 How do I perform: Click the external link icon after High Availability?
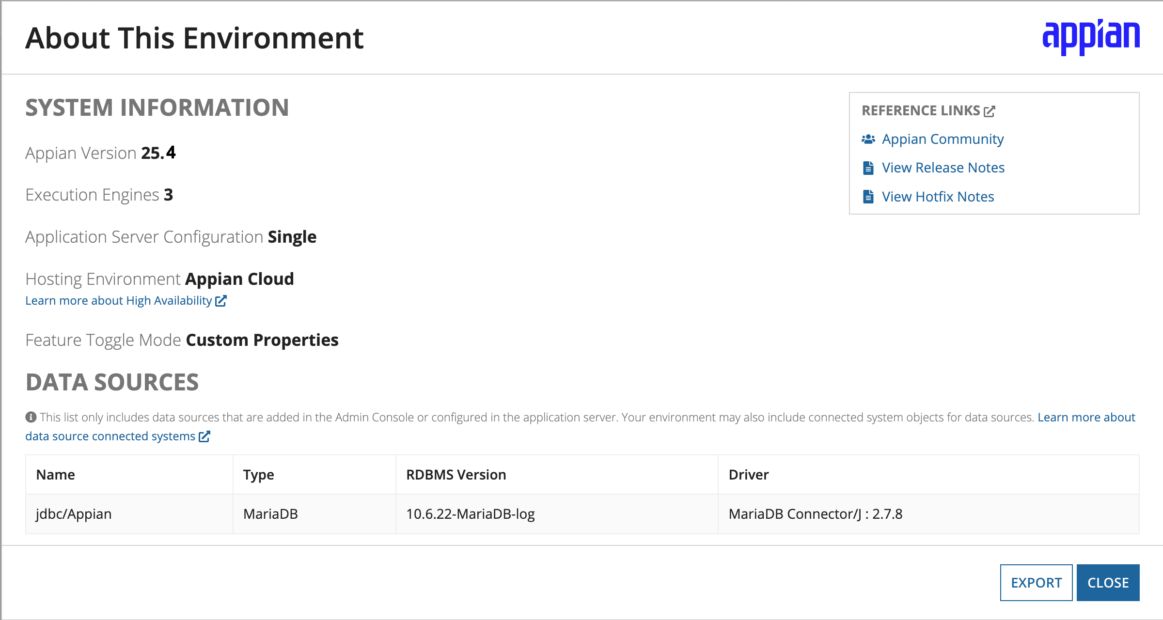click(x=221, y=301)
